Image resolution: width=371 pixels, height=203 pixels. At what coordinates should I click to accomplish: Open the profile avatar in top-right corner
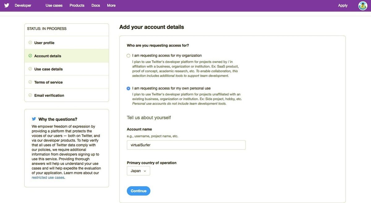click(x=362, y=6)
